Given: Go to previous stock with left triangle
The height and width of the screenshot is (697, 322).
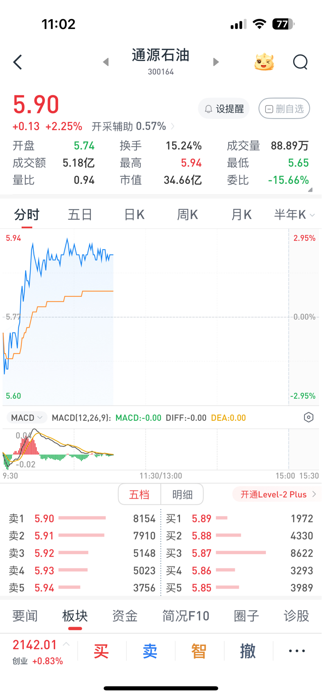Looking at the screenshot, I should click(106, 62).
